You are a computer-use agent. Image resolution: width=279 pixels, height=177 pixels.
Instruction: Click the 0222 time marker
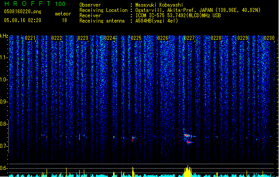[x=57, y=38]
